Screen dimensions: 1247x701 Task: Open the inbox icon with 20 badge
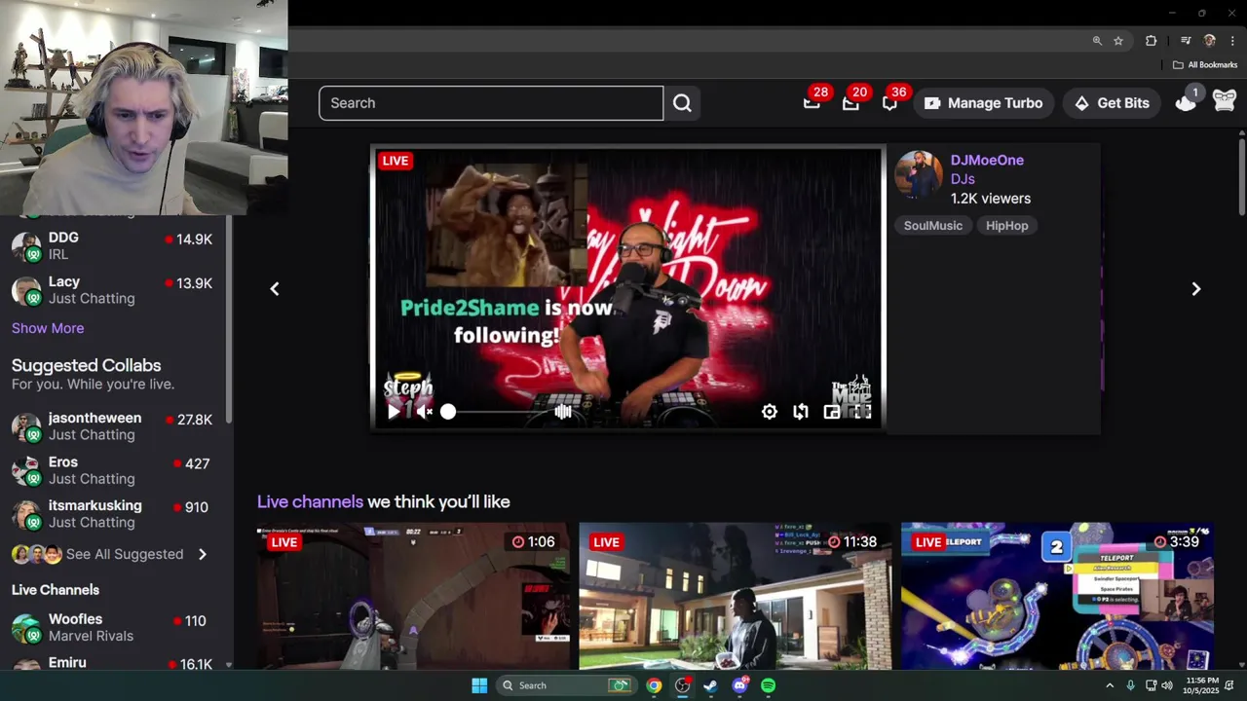click(851, 102)
